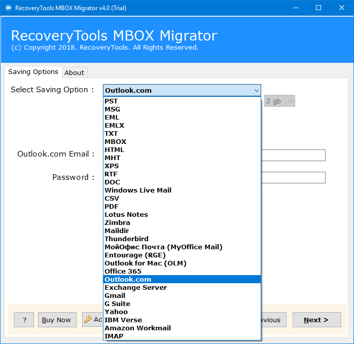Select Zimbra in the dropdown
The width and height of the screenshot is (354, 344).
pyautogui.click(x=182, y=222)
